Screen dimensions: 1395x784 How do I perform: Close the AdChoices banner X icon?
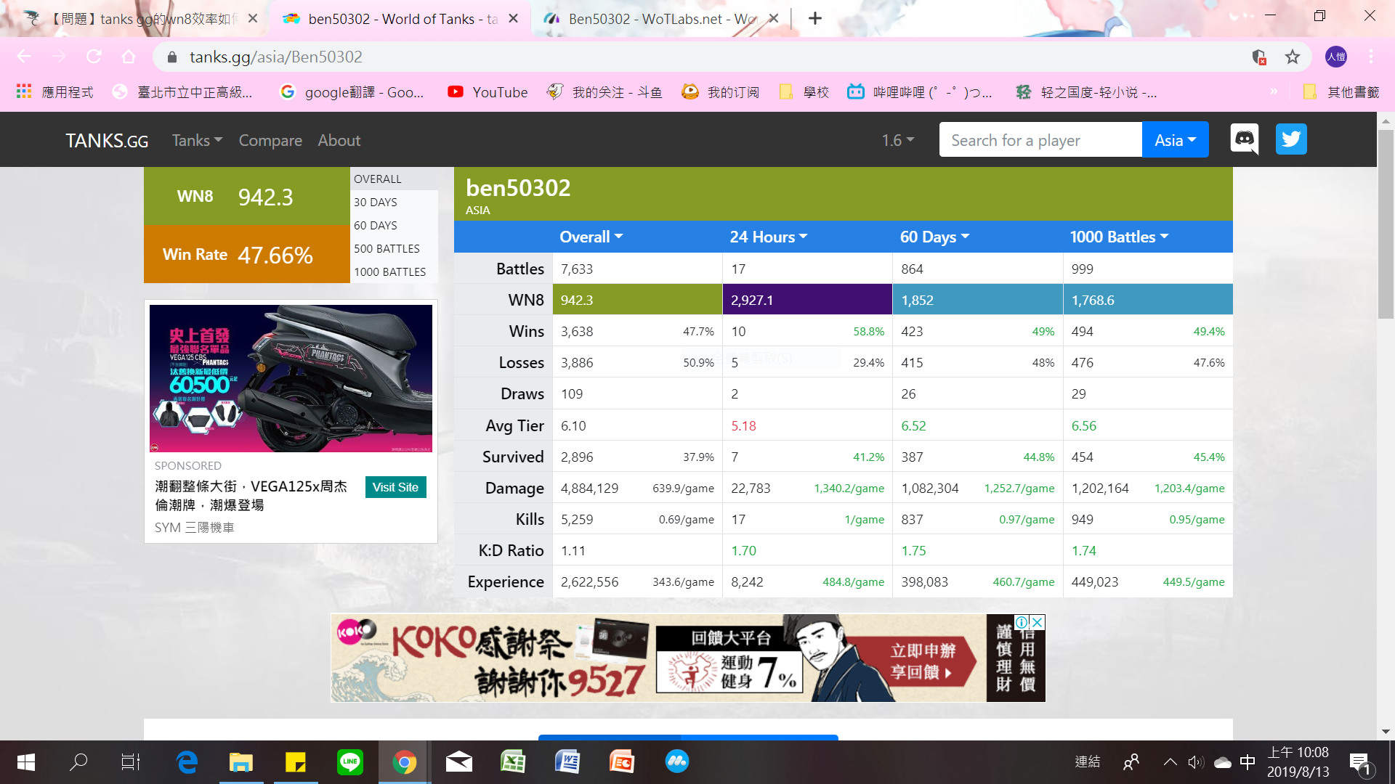[1038, 622]
